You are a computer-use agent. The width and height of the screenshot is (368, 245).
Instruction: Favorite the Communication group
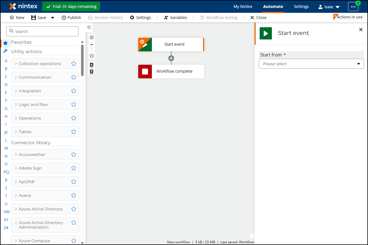pos(74,77)
